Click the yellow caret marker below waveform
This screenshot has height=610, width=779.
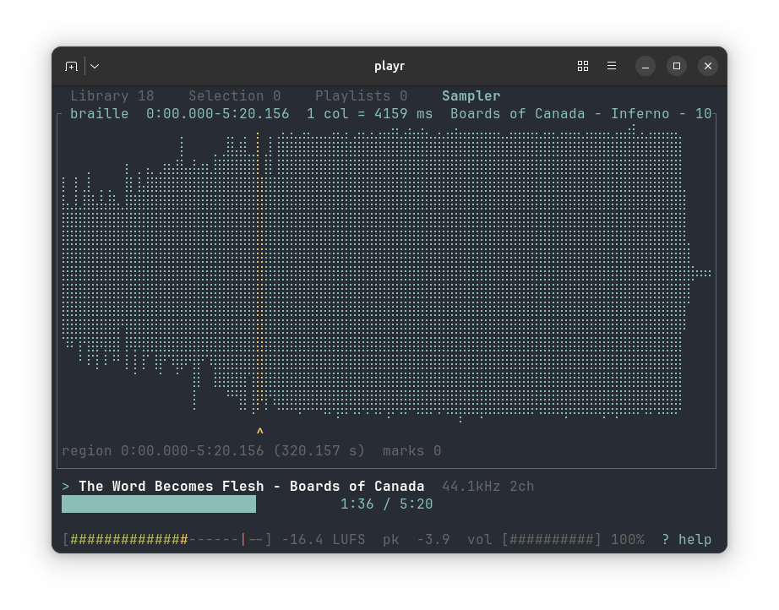coord(260,430)
